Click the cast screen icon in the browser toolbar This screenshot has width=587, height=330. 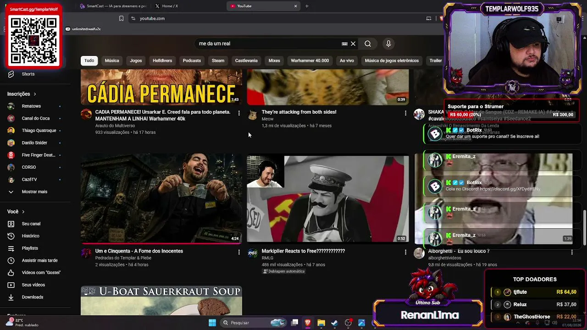429,18
